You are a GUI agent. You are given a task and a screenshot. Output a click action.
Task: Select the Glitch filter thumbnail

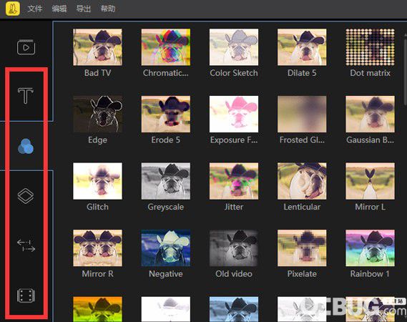tap(97, 181)
